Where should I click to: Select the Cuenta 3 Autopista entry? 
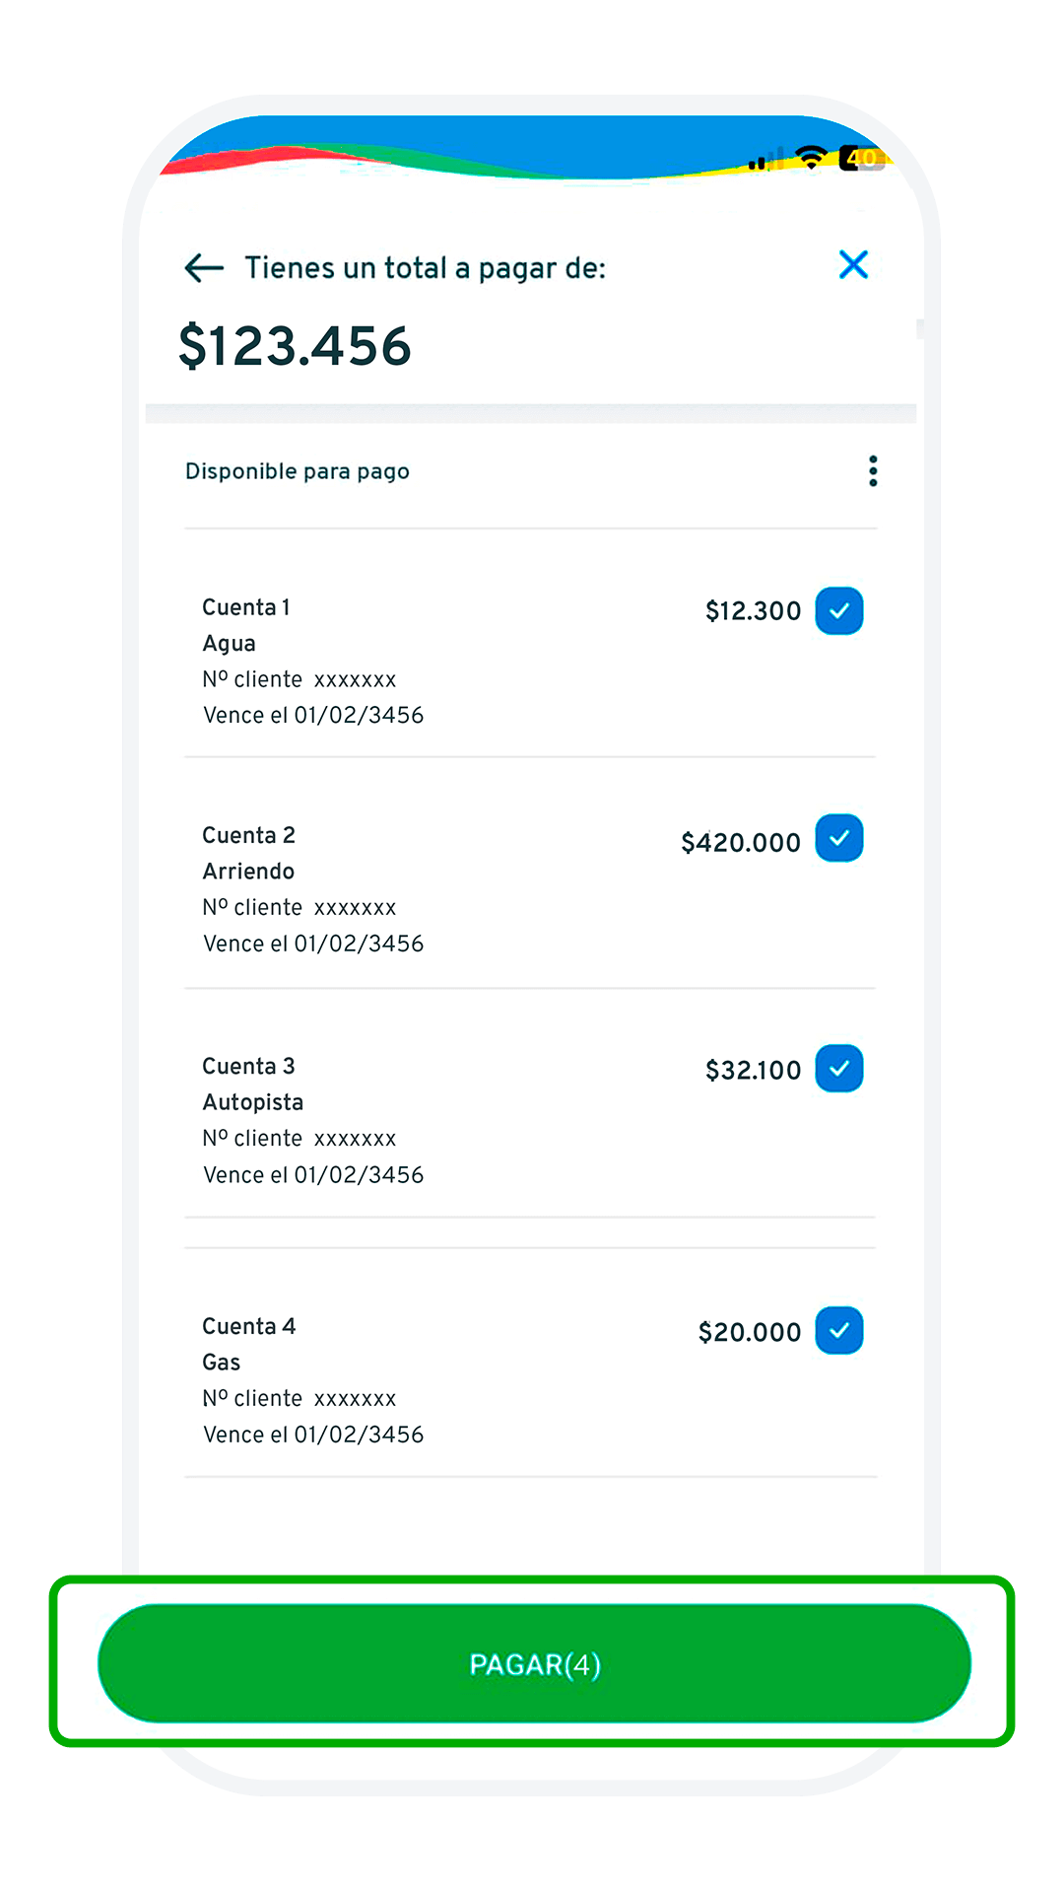(x=394, y=1120)
